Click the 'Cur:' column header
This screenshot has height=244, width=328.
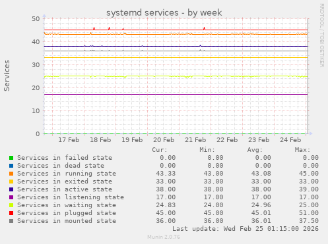click(x=160, y=150)
